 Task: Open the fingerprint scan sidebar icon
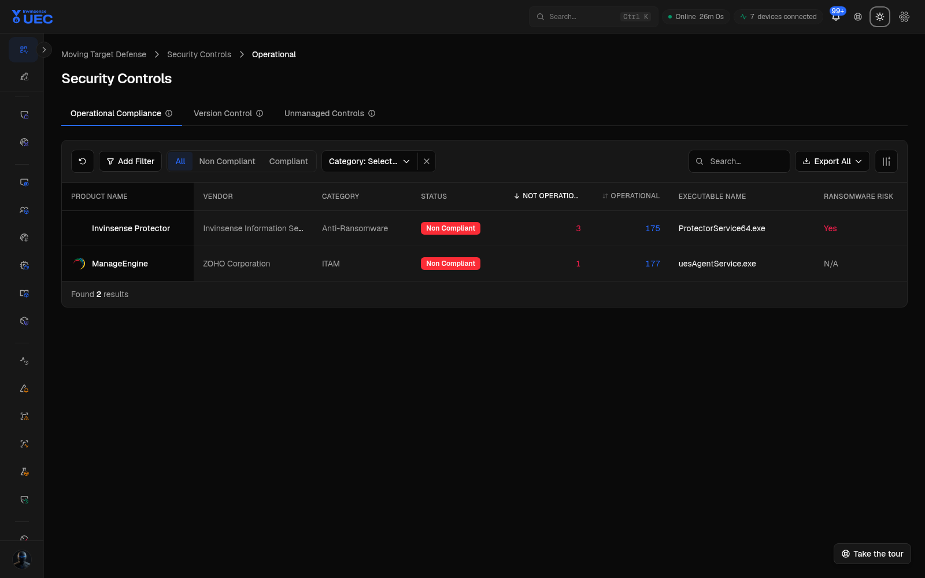tap(24, 142)
